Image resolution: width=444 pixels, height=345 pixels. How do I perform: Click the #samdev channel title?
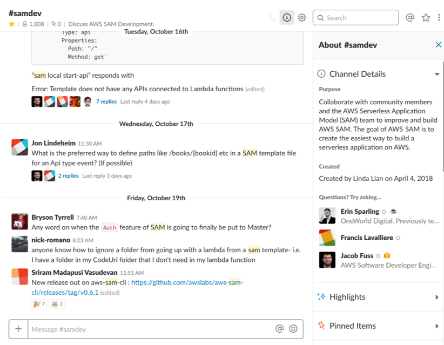[x=25, y=13]
